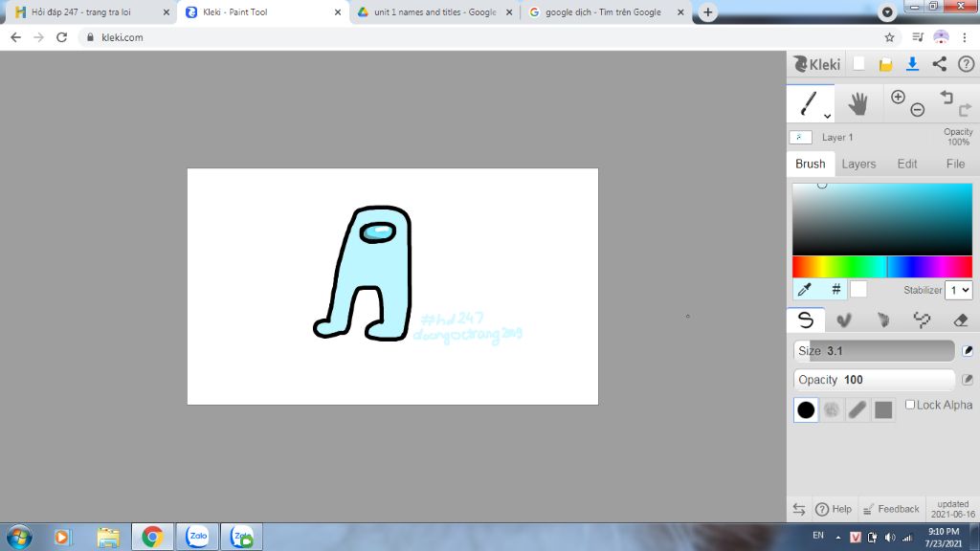Image resolution: width=980 pixels, height=551 pixels.
Task: Open the Chrome profile avatar
Action: tap(942, 37)
